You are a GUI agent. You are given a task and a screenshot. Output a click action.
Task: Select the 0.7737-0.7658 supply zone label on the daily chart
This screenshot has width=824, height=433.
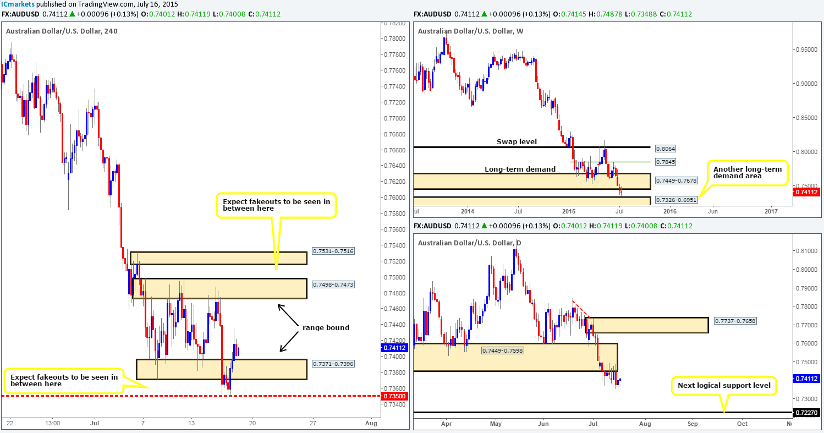[734, 321]
